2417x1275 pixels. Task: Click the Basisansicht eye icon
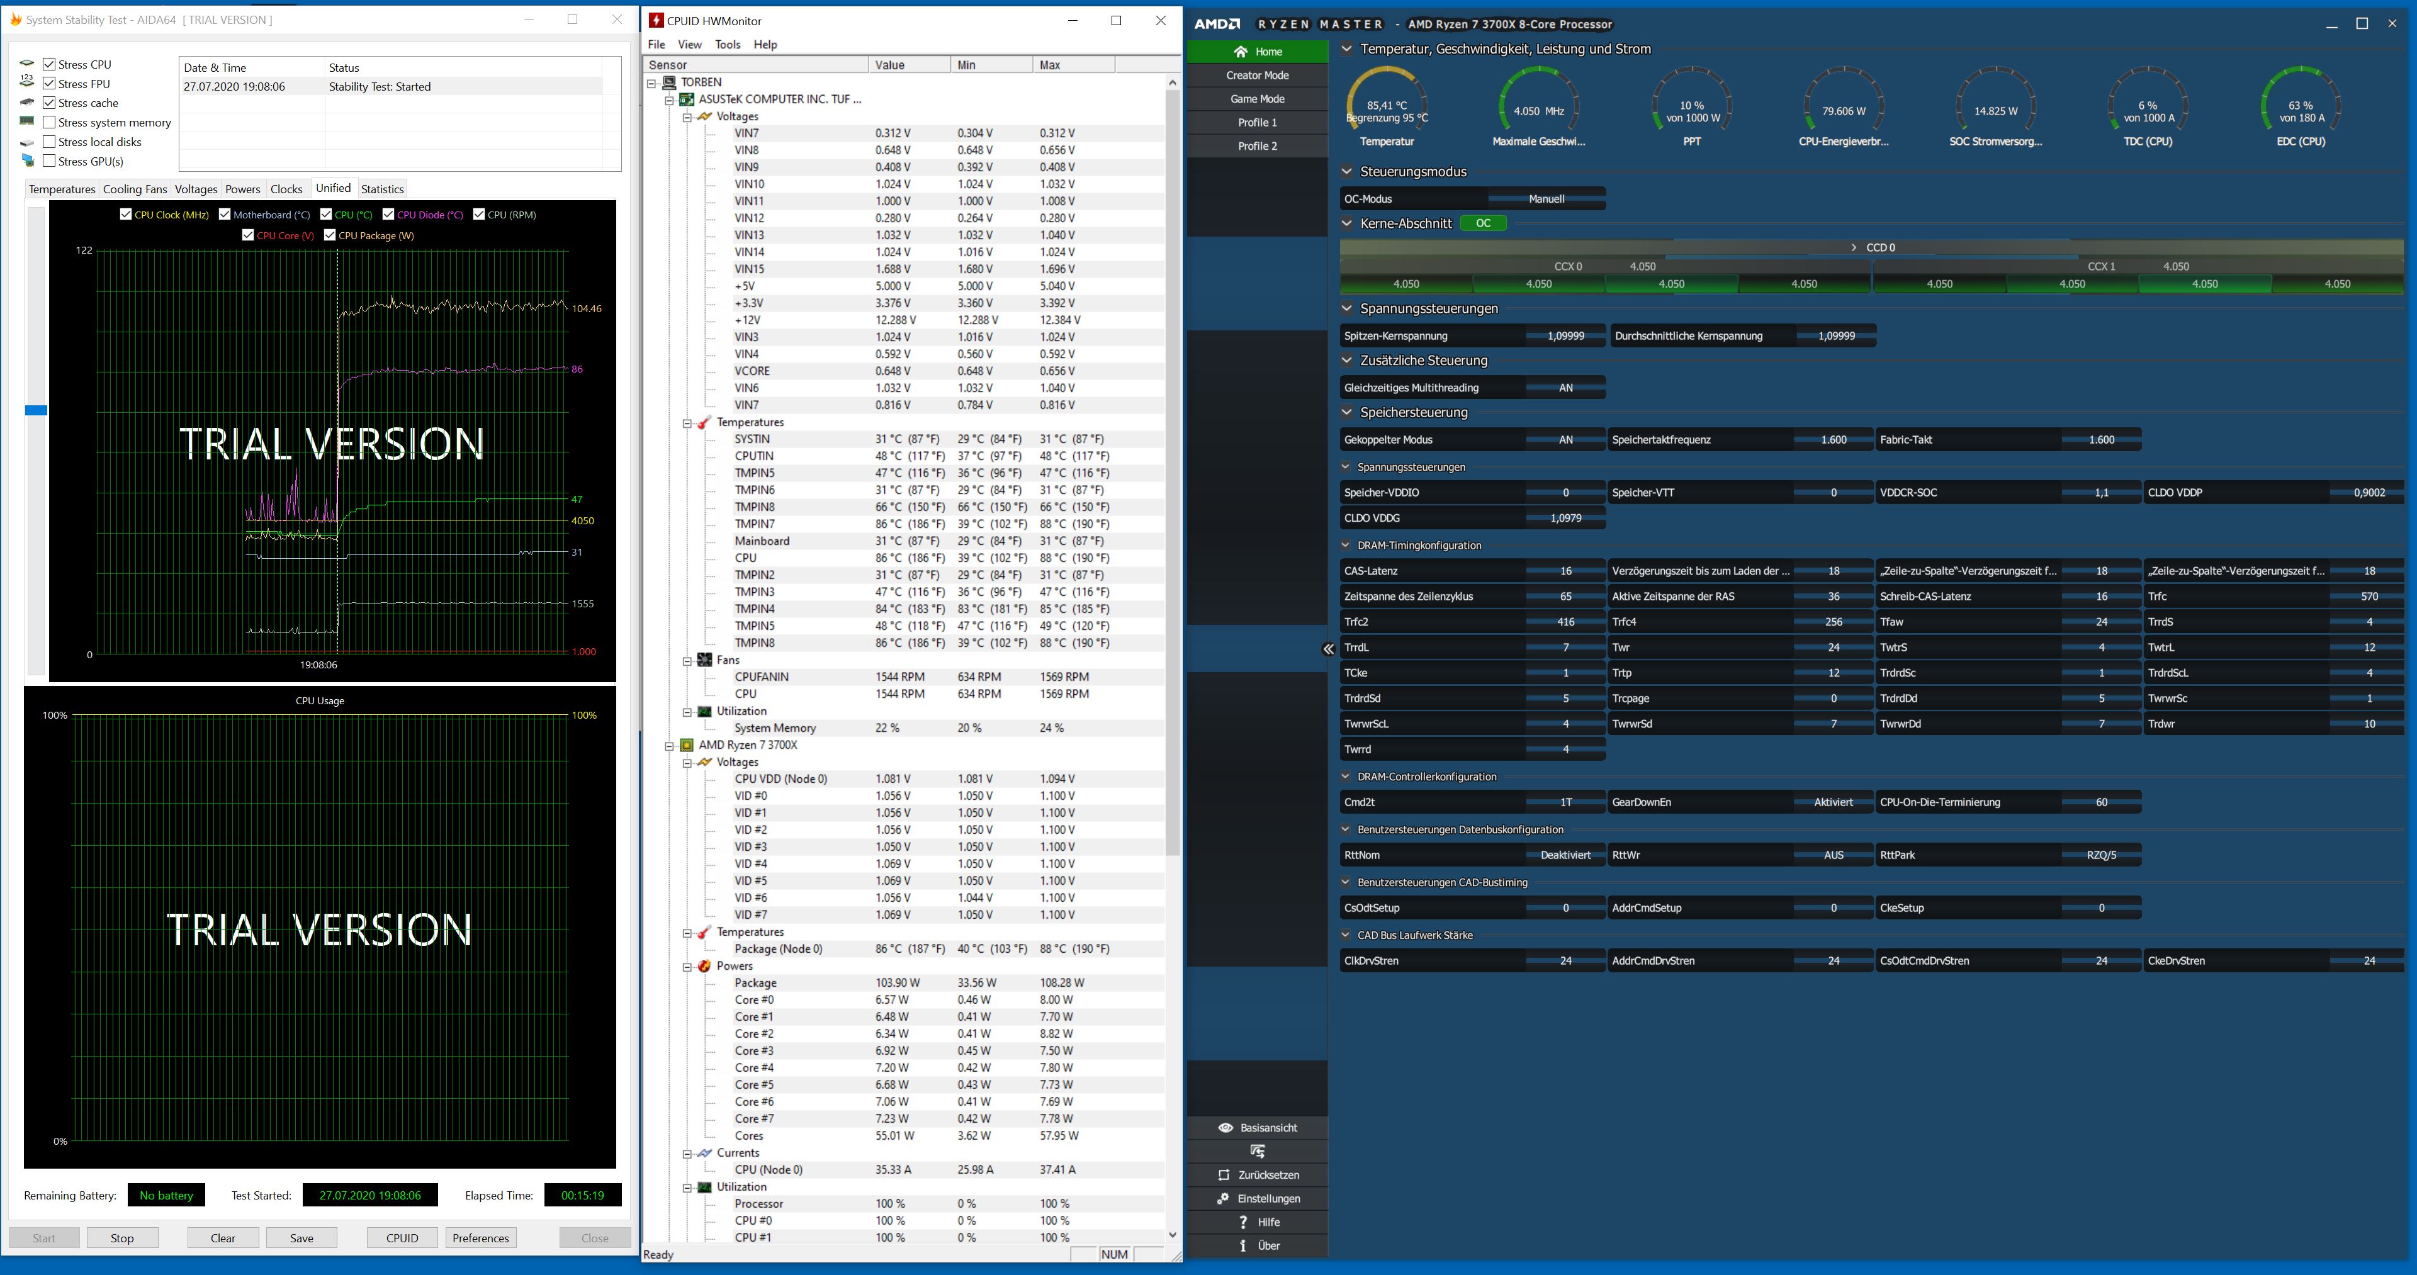(x=1225, y=1128)
